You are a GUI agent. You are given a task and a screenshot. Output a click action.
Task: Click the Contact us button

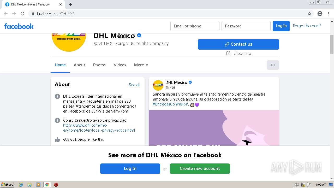pyautogui.click(x=238, y=44)
